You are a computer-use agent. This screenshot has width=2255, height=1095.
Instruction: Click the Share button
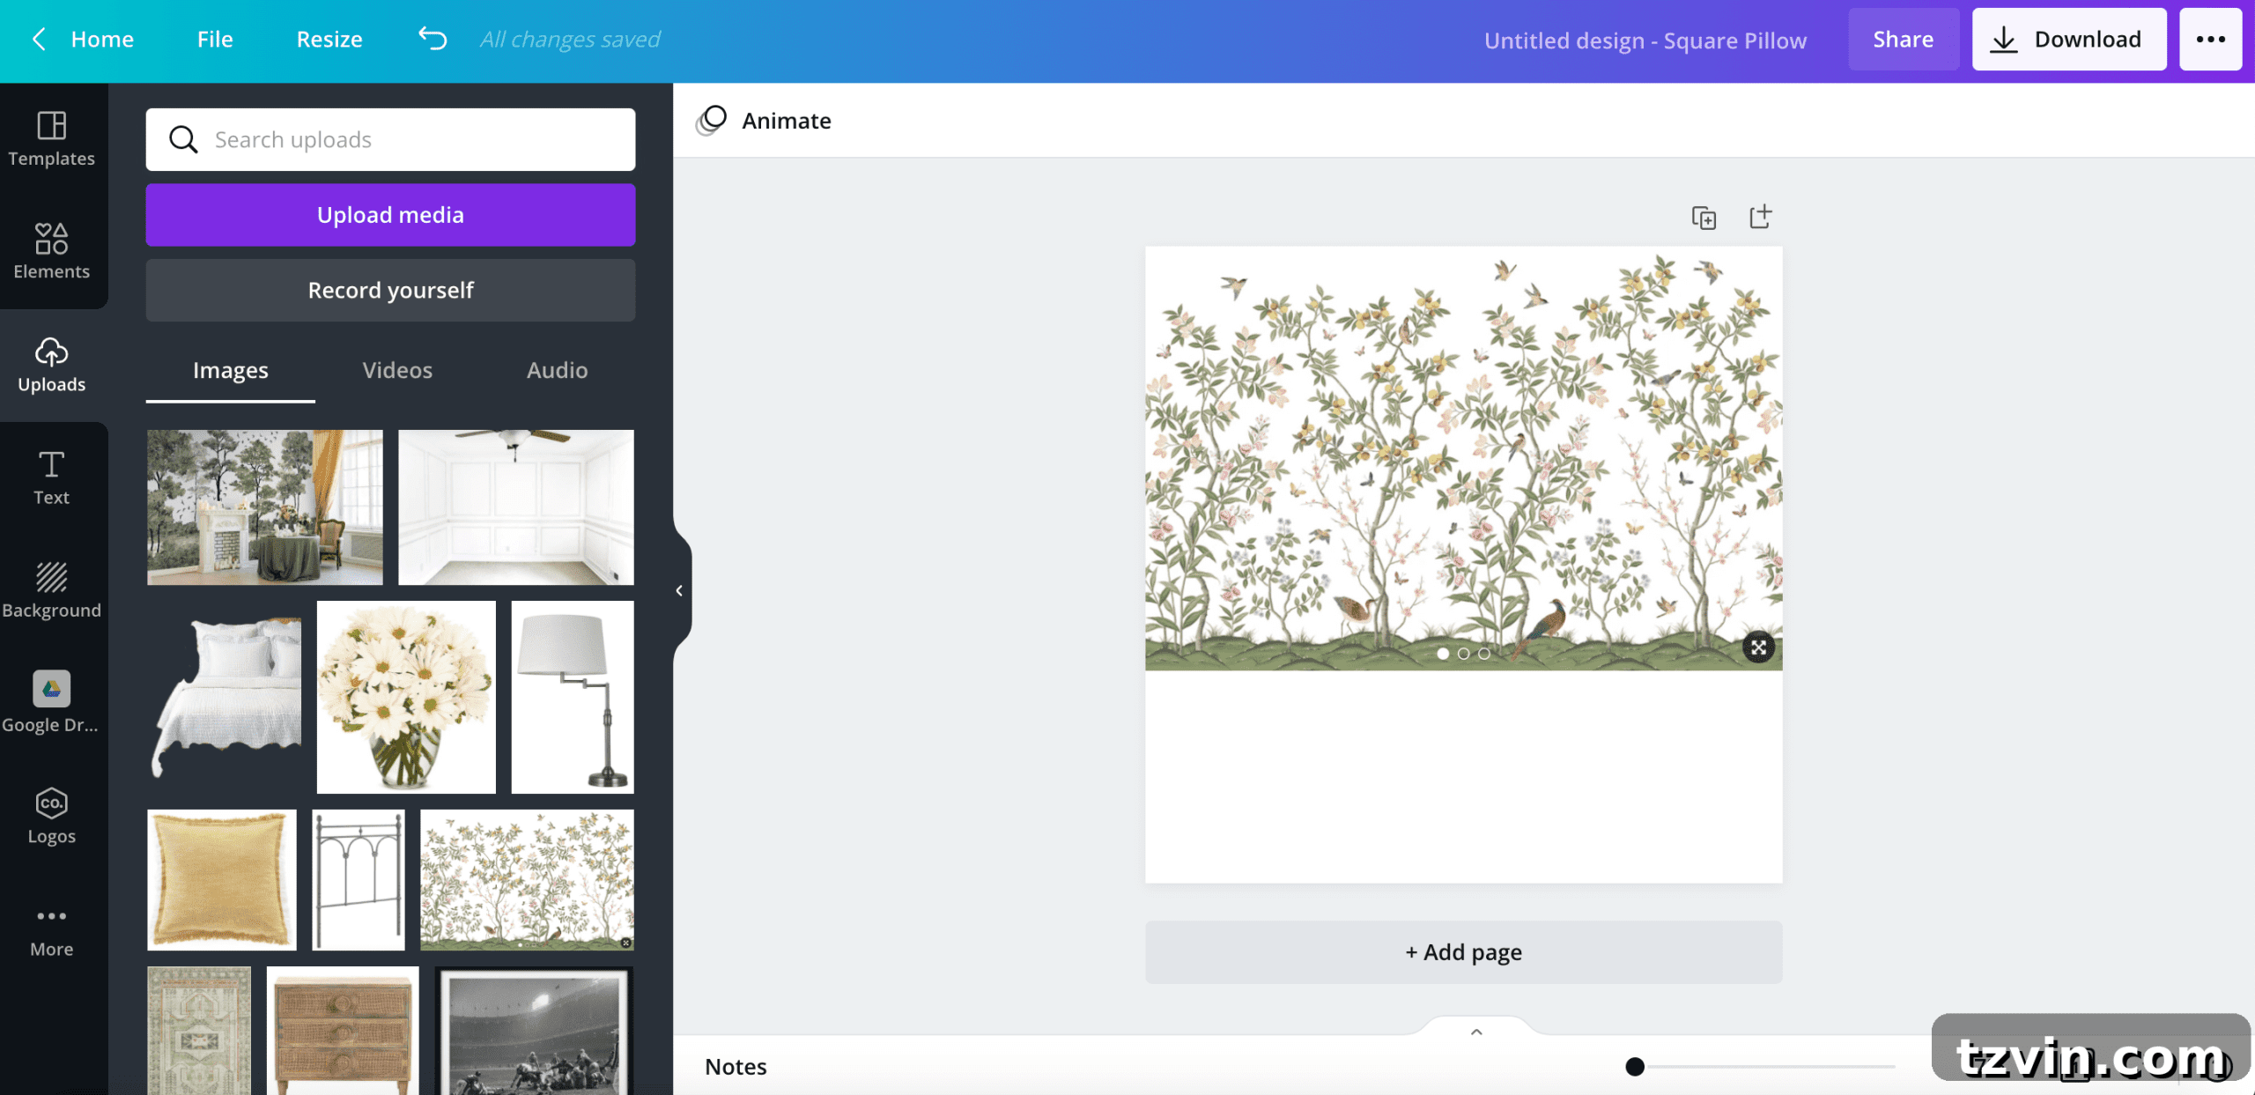point(1904,40)
